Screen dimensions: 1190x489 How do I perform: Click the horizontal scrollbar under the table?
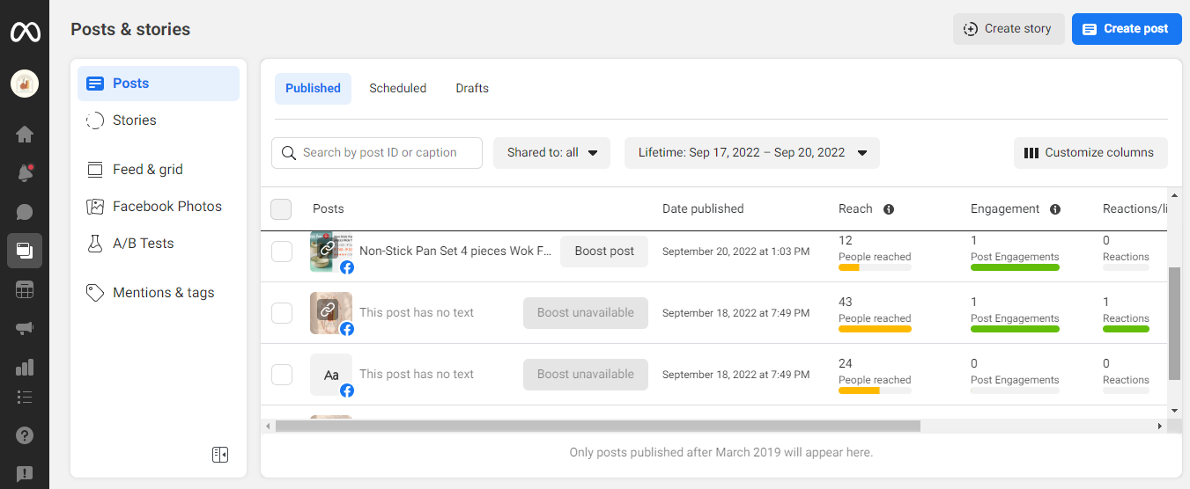[597, 426]
